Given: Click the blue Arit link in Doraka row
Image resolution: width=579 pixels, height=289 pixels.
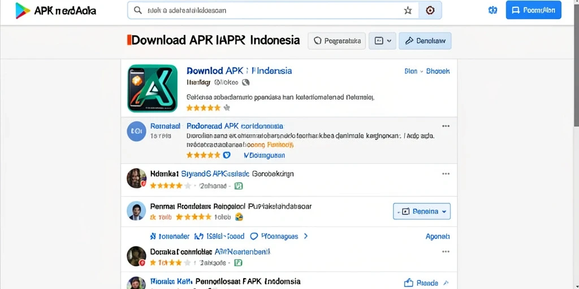Looking at the screenshot, I should pyautogui.click(x=243, y=252).
